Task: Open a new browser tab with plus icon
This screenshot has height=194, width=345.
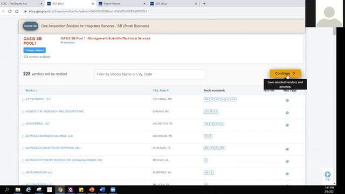Action: click(204, 4)
